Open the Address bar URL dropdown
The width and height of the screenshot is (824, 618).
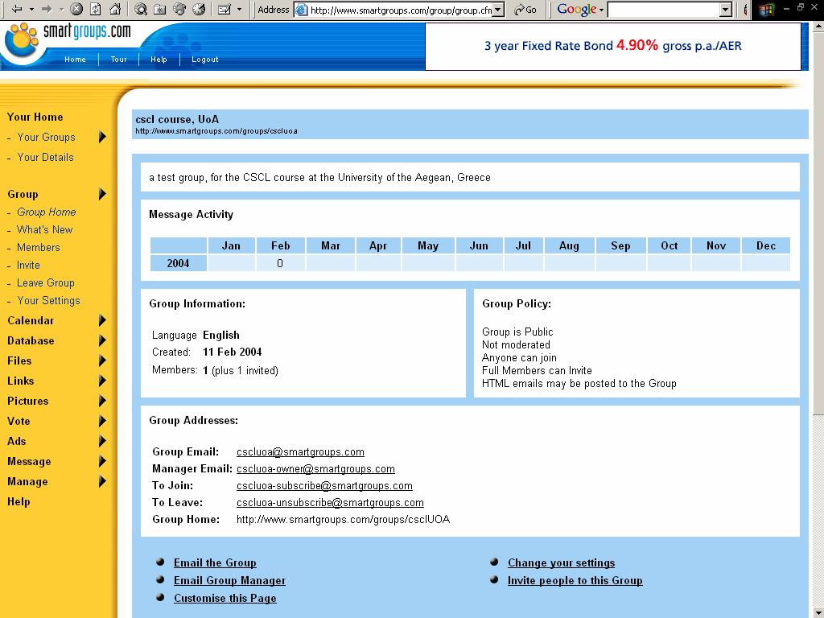(x=499, y=10)
